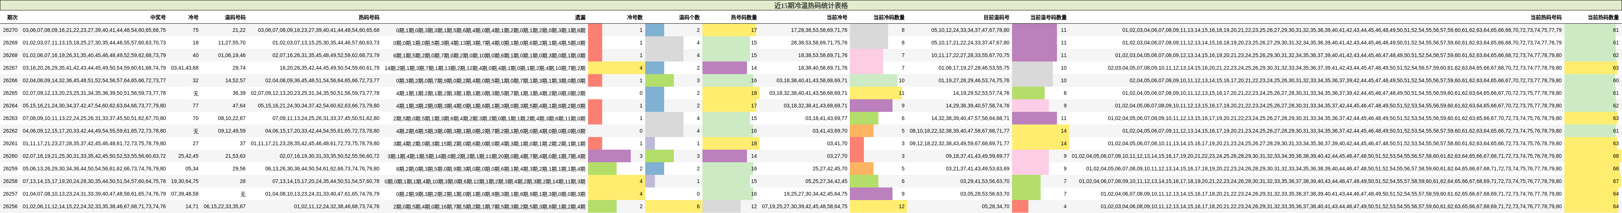Click period number 26258
The height and width of the screenshot is (213, 1622).
[x=10, y=181]
